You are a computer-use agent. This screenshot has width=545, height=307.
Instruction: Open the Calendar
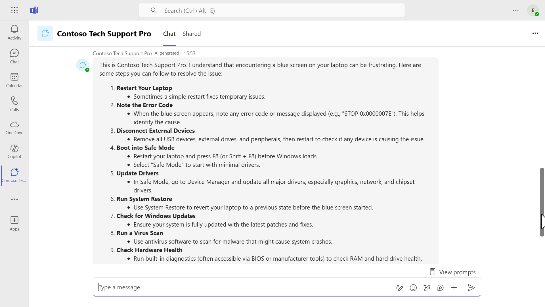pyautogui.click(x=14, y=79)
